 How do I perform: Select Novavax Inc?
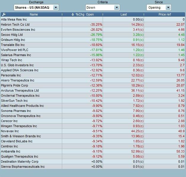tap(10, 131)
